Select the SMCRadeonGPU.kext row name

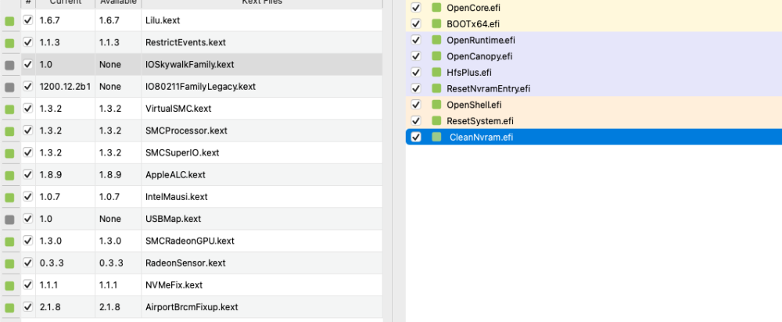pyautogui.click(x=189, y=241)
